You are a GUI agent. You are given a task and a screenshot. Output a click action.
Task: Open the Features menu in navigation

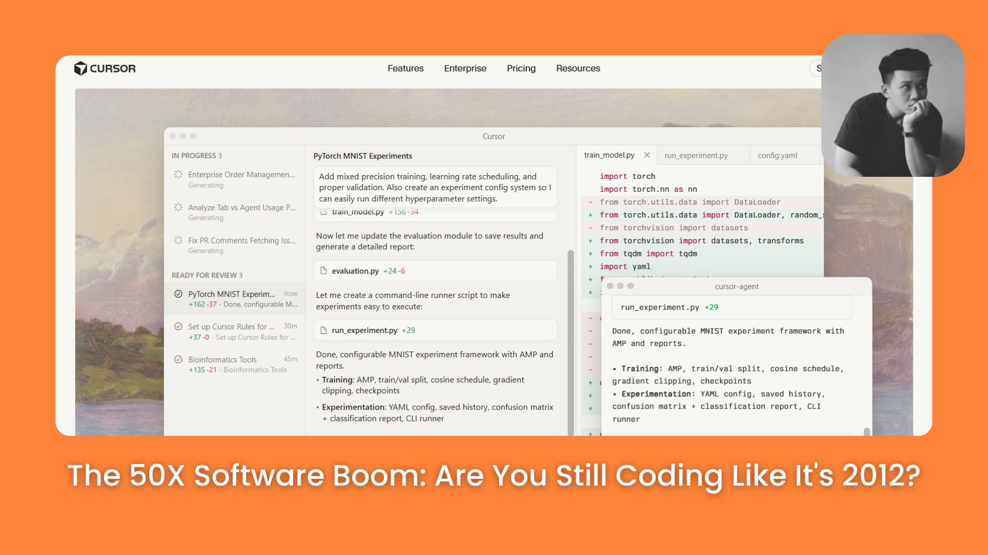point(405,68)
